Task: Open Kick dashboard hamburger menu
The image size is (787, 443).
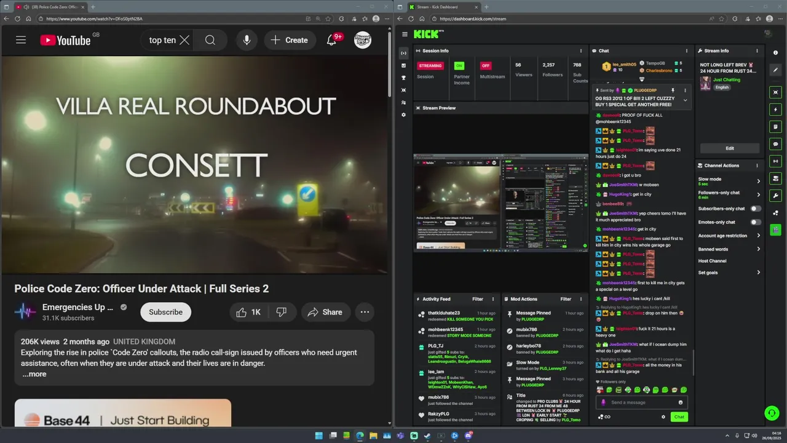Action: (405, 34)
